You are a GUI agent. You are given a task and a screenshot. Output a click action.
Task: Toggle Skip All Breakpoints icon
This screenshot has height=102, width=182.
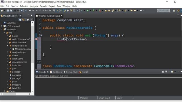(x=26, y=10)
